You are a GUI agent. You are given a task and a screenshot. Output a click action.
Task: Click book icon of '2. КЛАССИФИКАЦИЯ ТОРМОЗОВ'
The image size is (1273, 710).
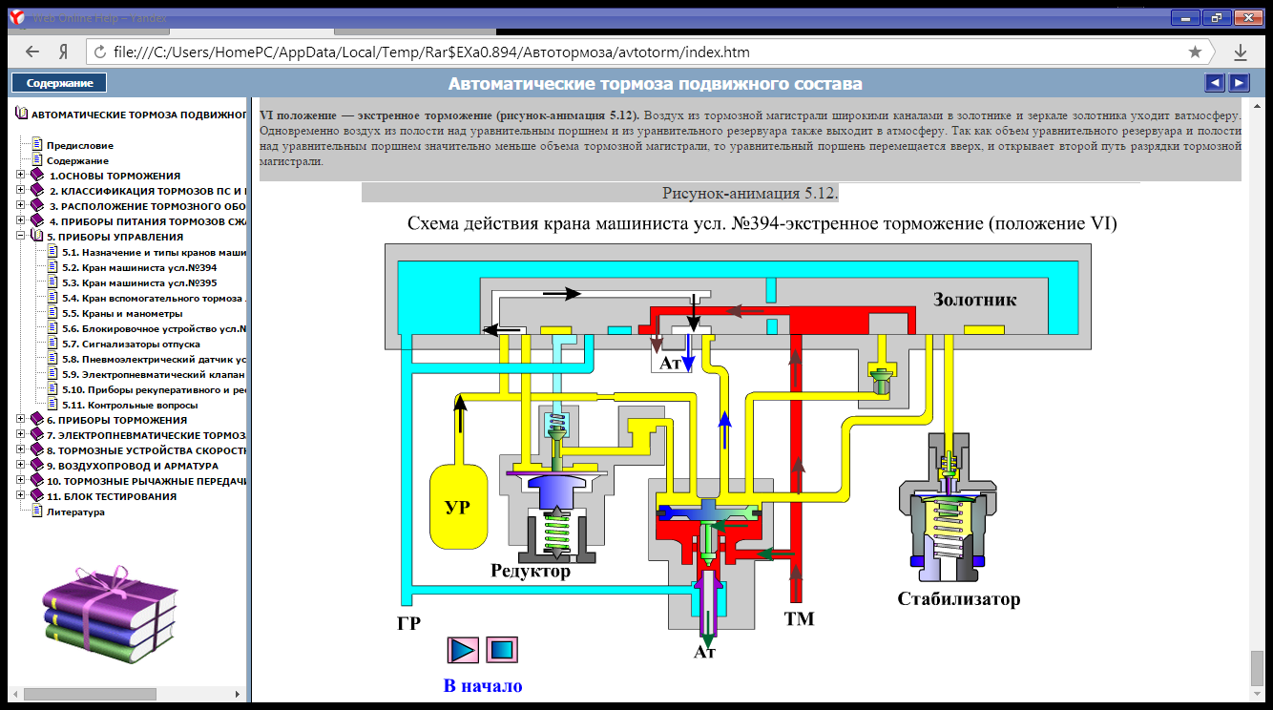coord(37,191)
